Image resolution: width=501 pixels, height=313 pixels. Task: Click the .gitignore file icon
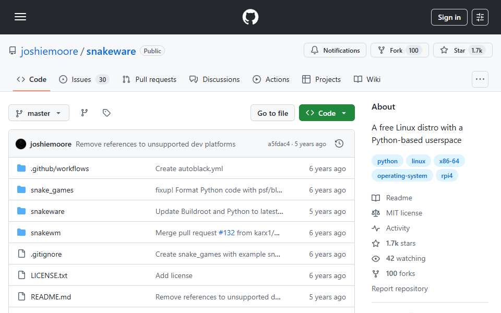coord(21,254)
